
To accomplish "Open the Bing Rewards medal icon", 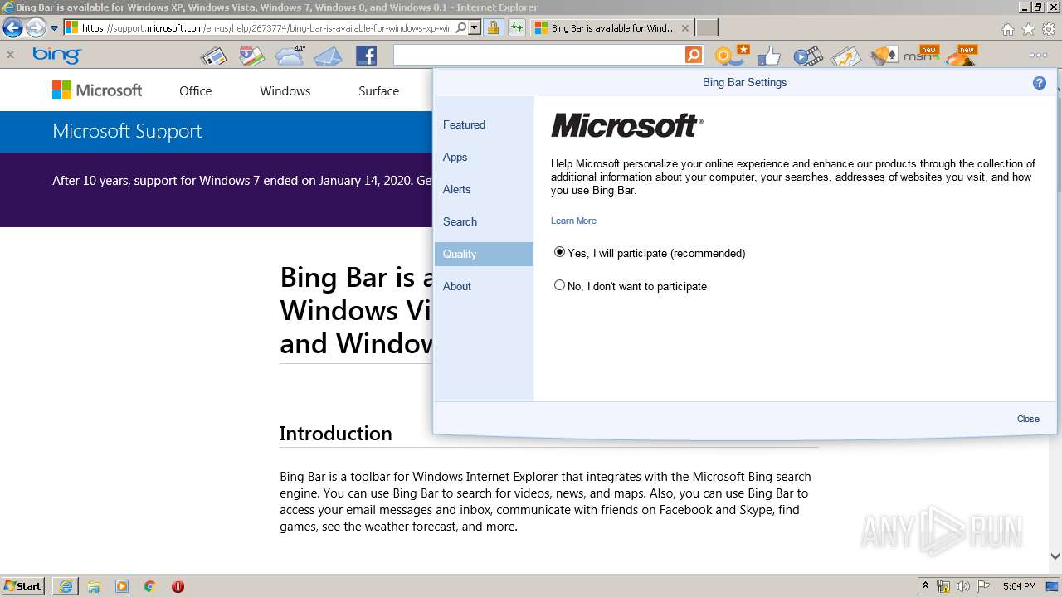I will tap(731, 56).
